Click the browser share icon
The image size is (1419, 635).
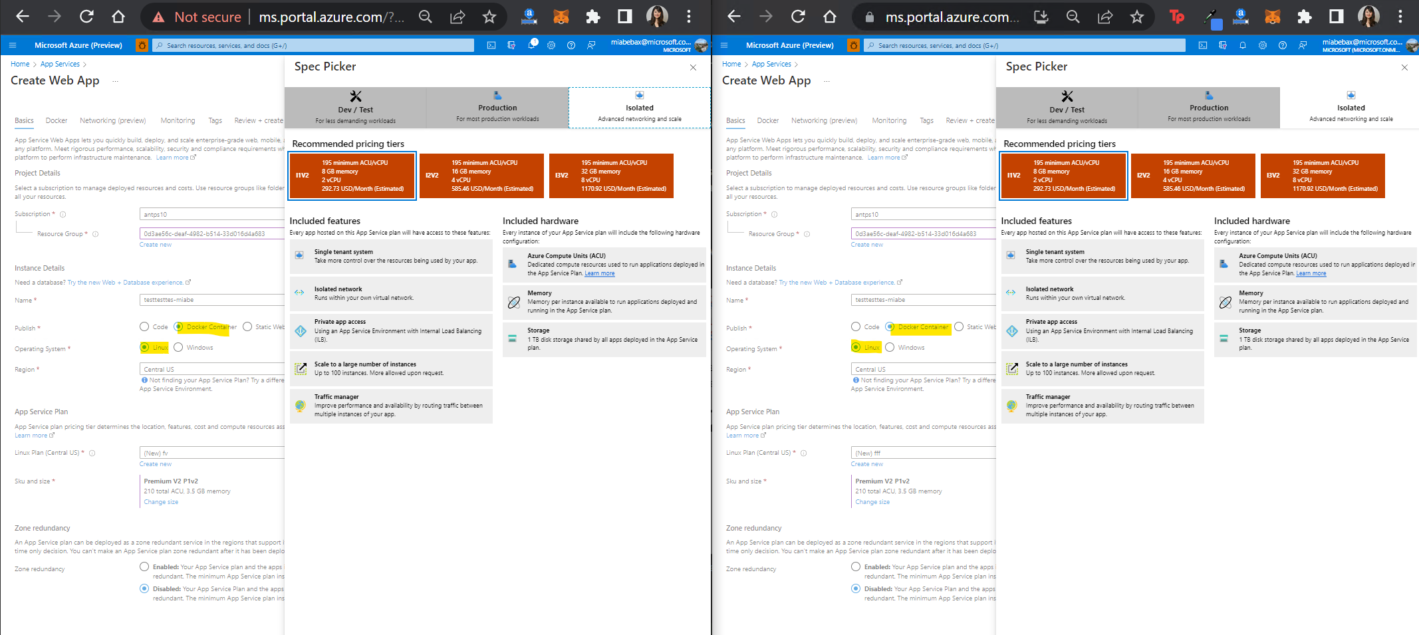tap(457, 17)
